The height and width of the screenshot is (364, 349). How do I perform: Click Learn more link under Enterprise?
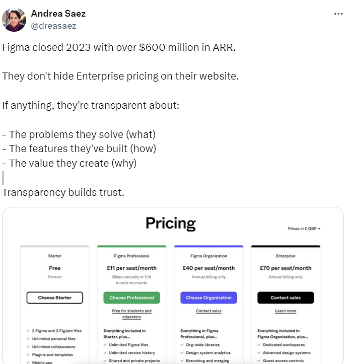[x=286, y=311]
